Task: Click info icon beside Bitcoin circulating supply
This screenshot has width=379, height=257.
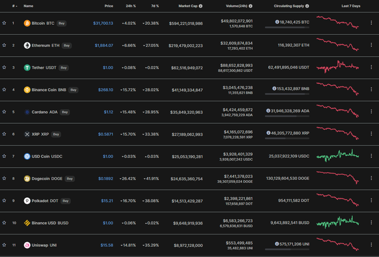Action: (277, 22)
